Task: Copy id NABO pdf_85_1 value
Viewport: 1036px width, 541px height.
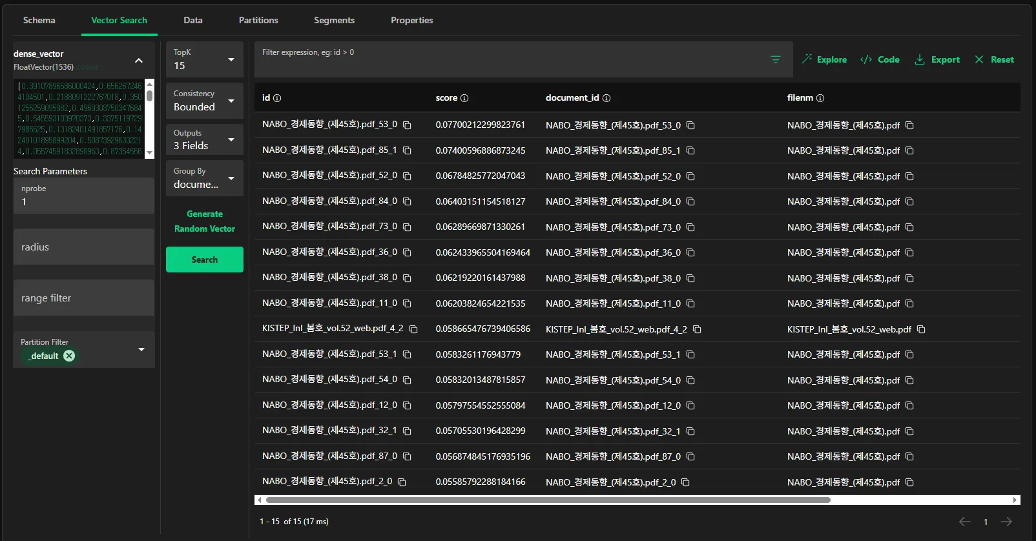Action: (407, 150)
